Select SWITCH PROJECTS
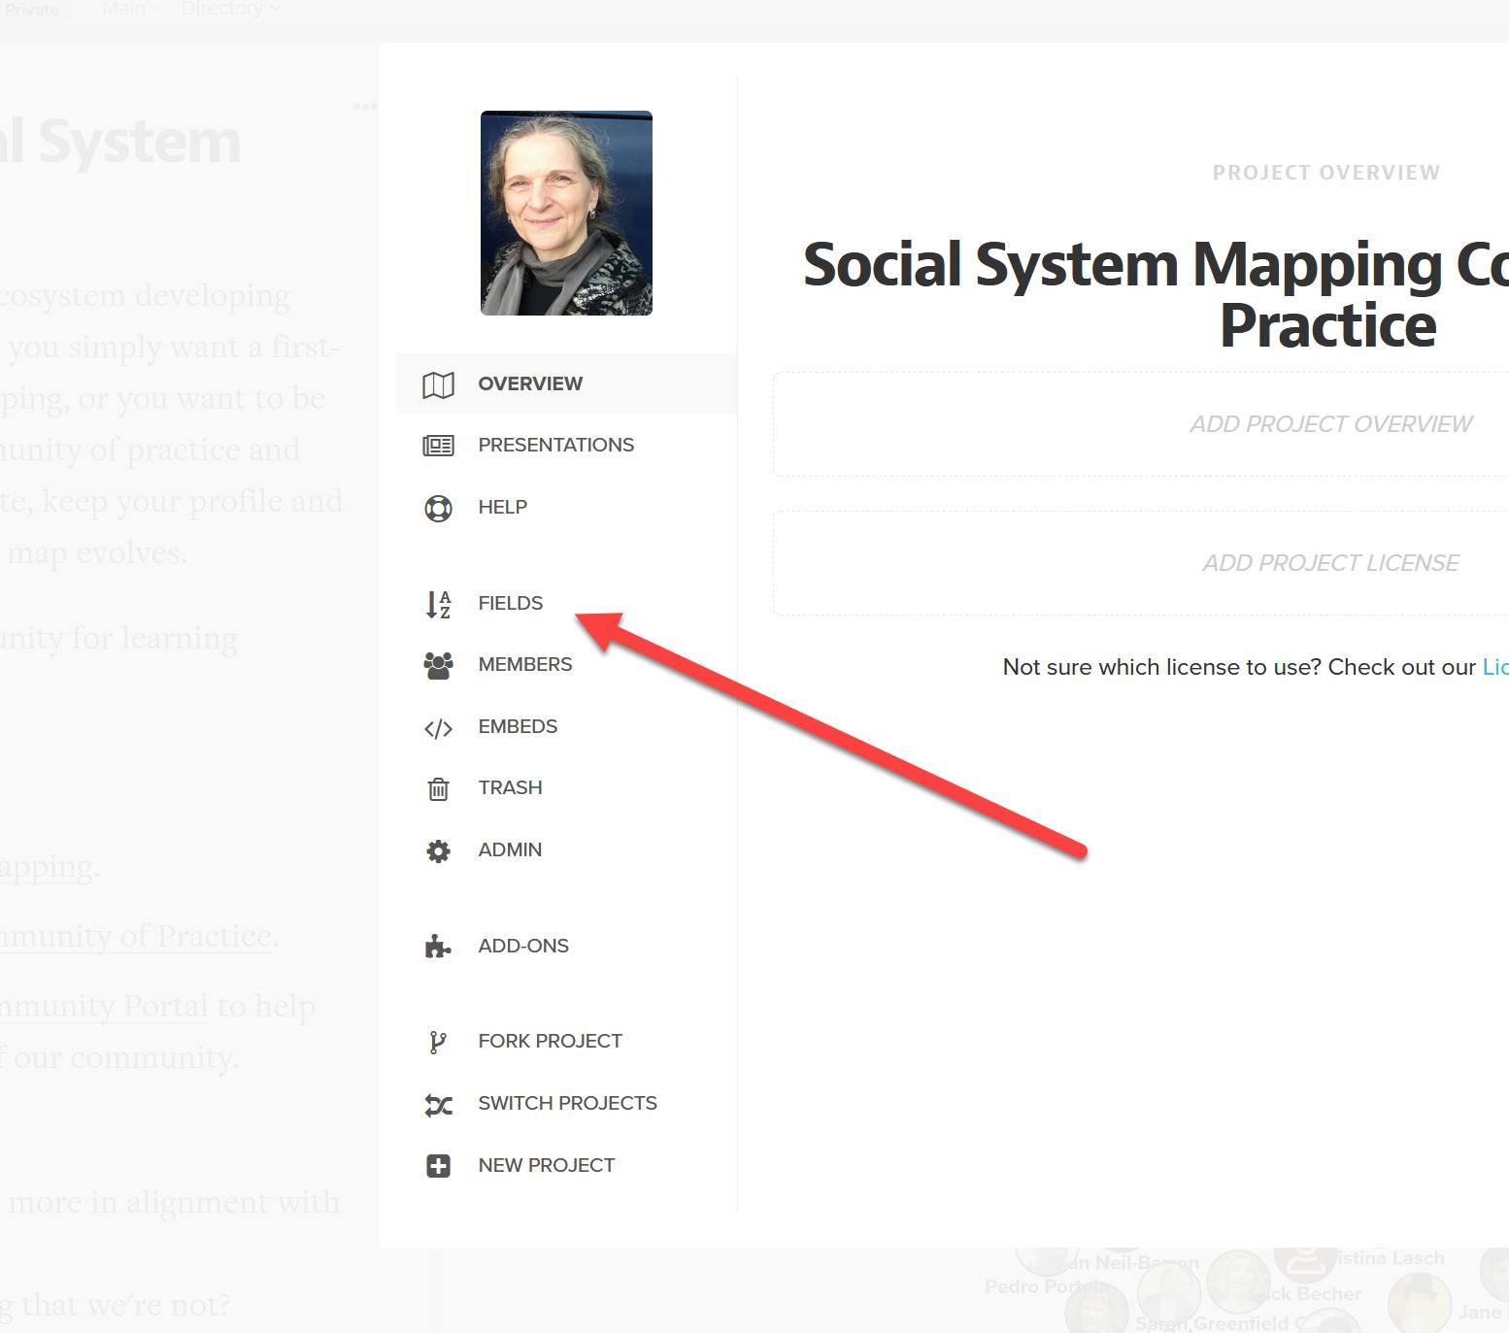Image resolution: width=1509 pixels, height=1333 pixels. 566,1103
